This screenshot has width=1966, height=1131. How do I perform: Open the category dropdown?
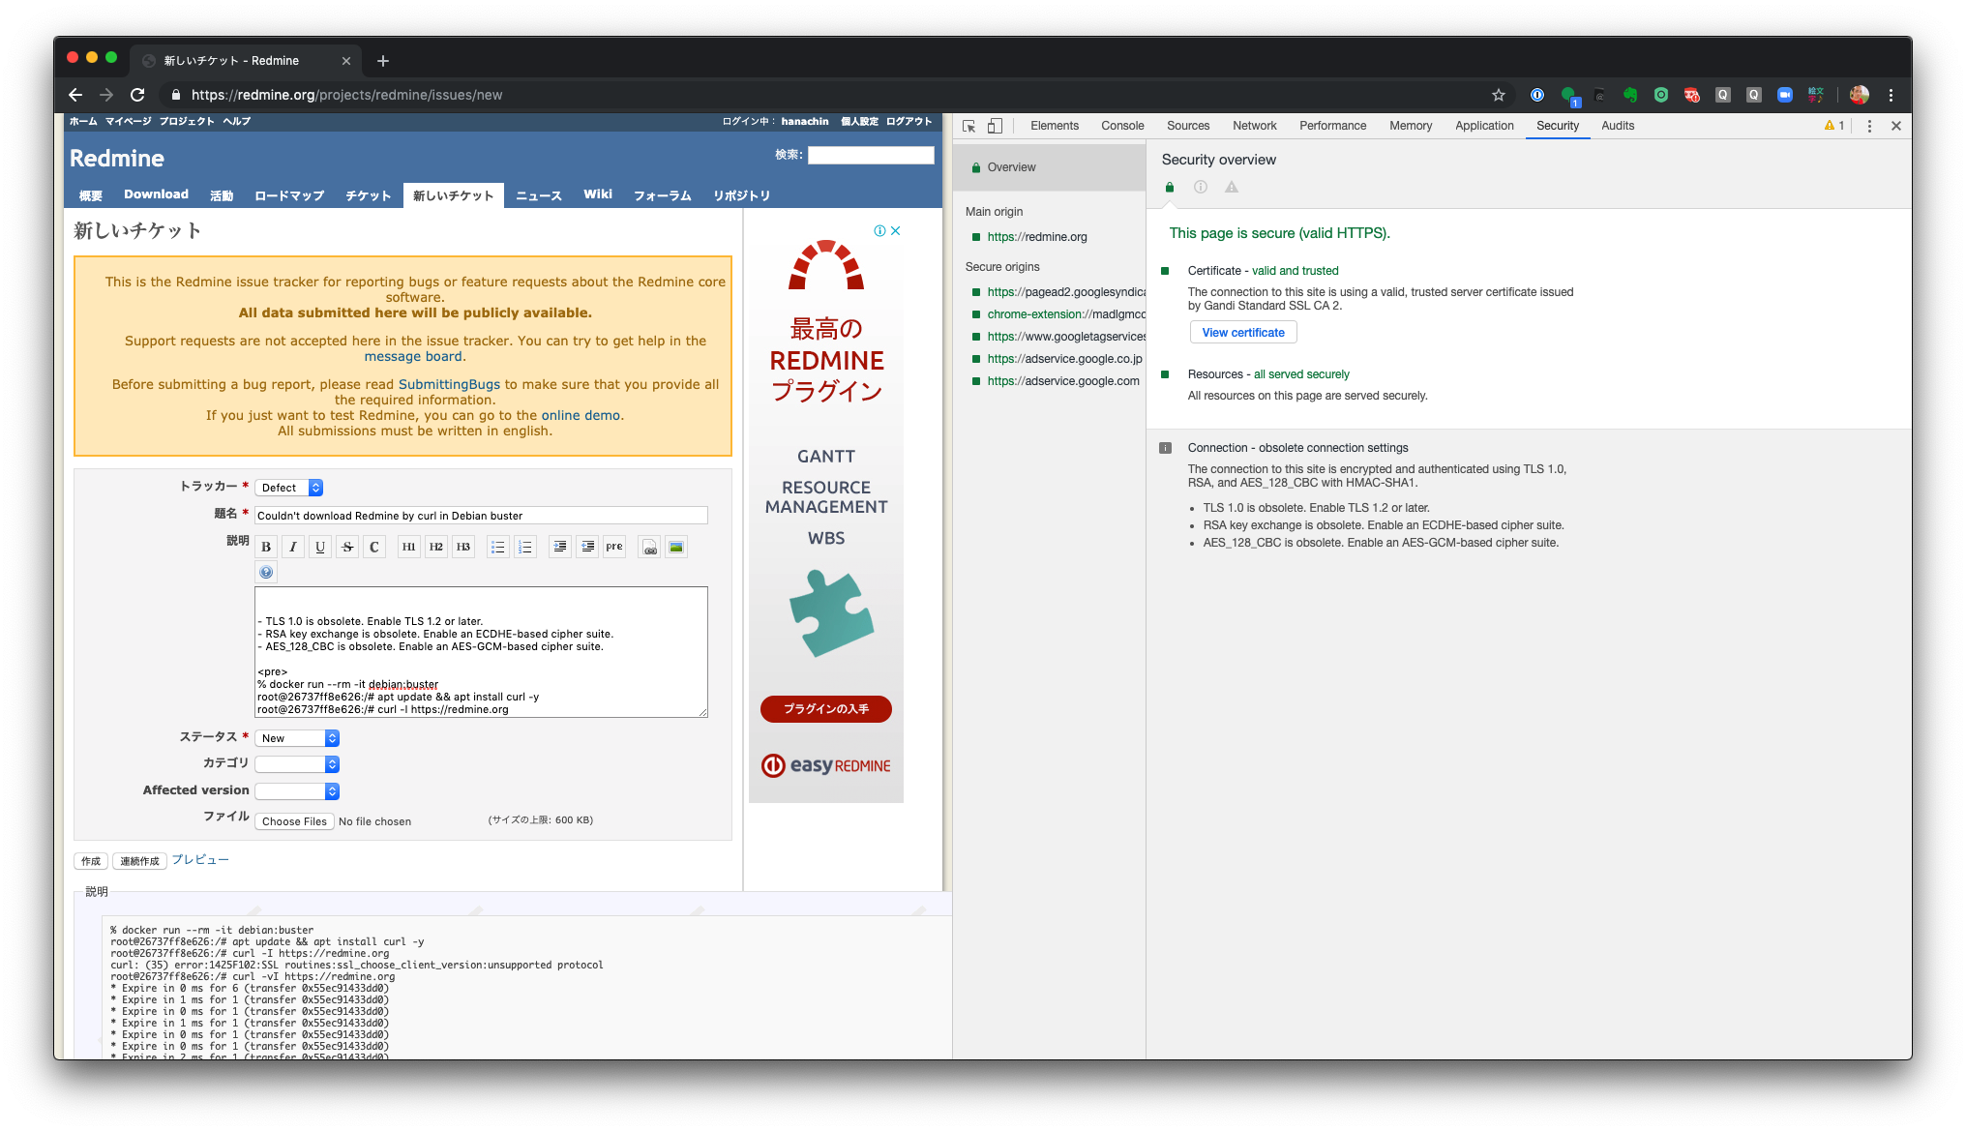coord(297,764)
